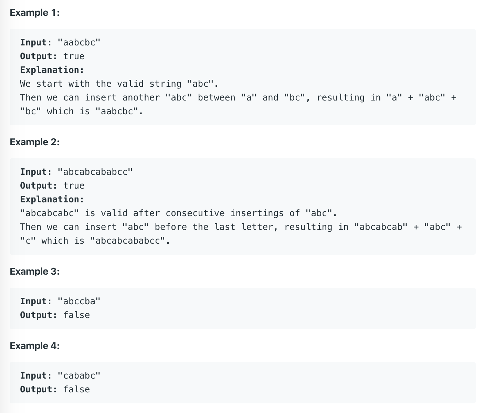Click Output true in Example 1
The image size is (484, 413).
52,56
